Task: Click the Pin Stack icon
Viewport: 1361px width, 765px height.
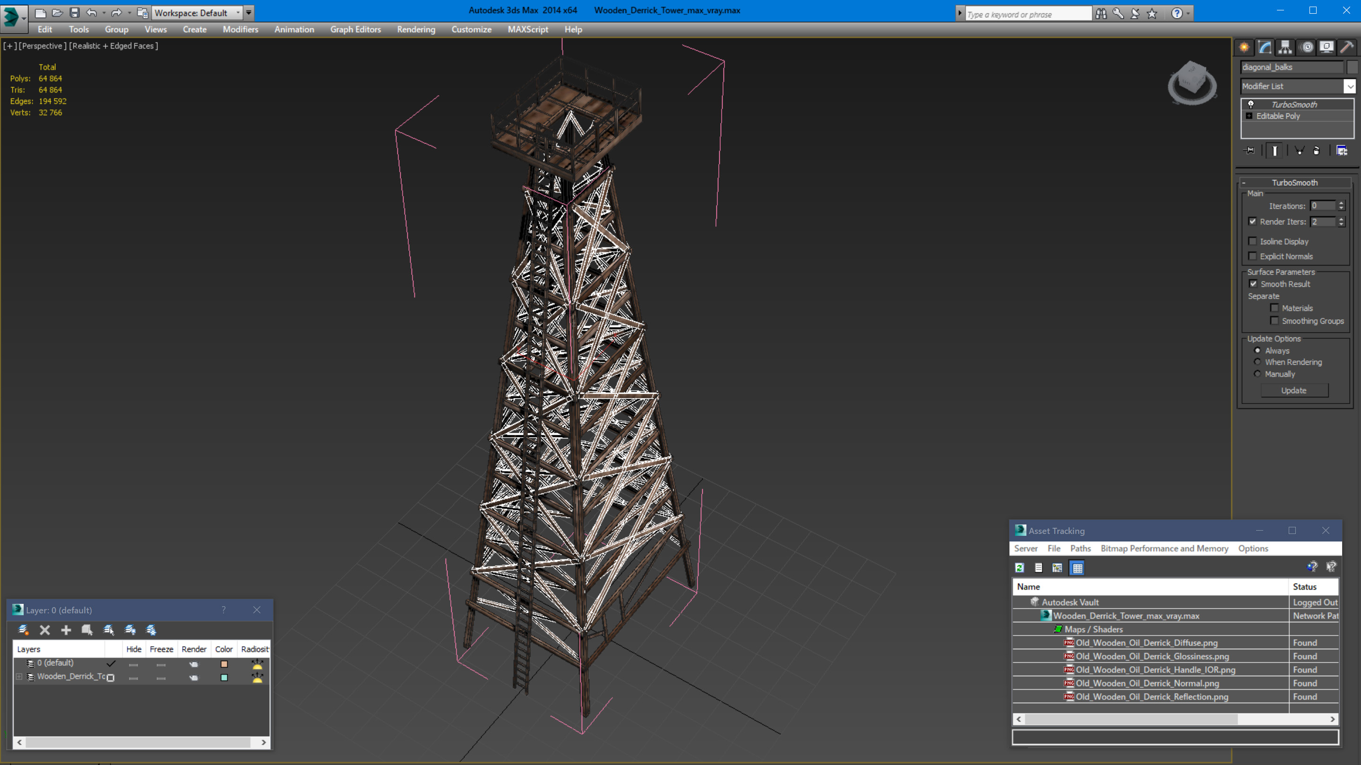Action: pyautogui.click(x=1249, y=151)
